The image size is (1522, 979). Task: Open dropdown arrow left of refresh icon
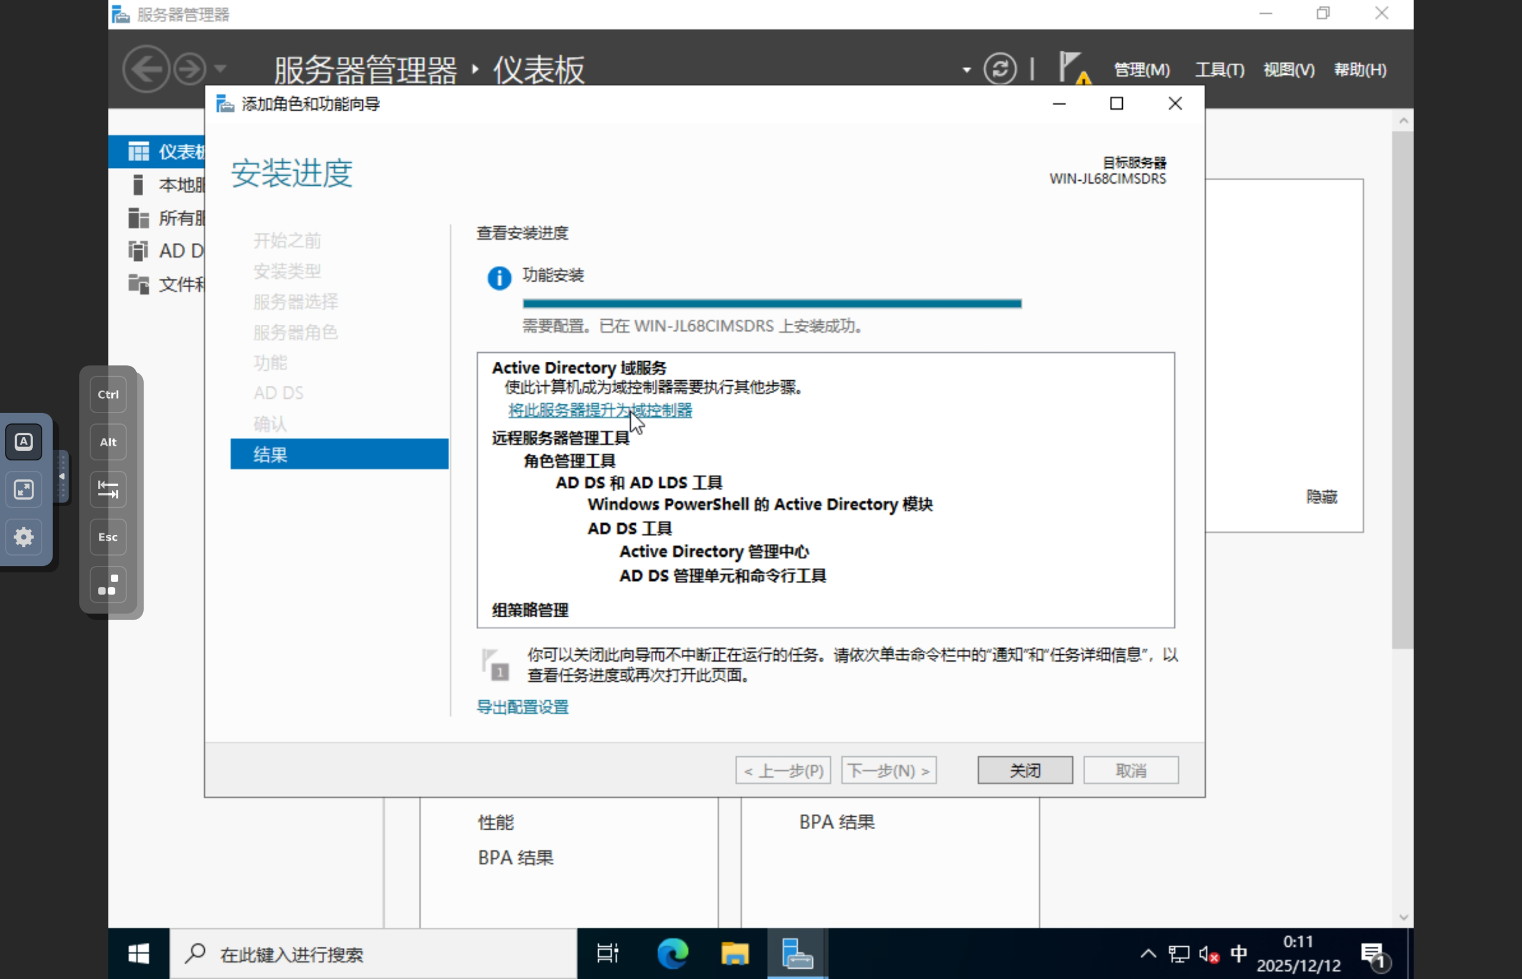pos(966,69)
